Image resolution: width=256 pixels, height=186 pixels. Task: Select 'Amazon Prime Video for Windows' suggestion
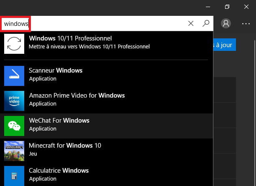coord(106,101)
